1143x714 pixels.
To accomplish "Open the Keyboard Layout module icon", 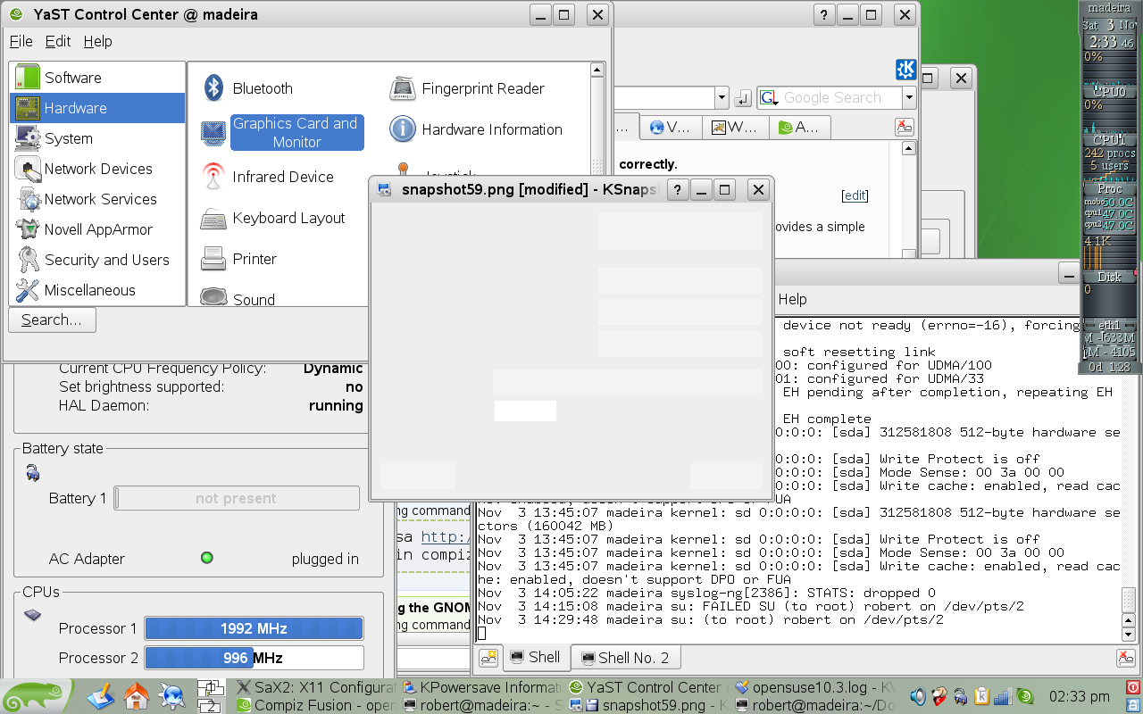I will [x=213, y=218].
